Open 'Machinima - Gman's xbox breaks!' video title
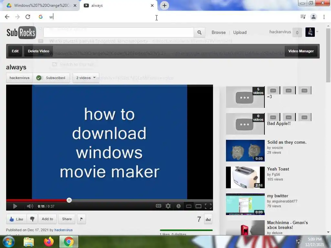 tap(287, 225)
